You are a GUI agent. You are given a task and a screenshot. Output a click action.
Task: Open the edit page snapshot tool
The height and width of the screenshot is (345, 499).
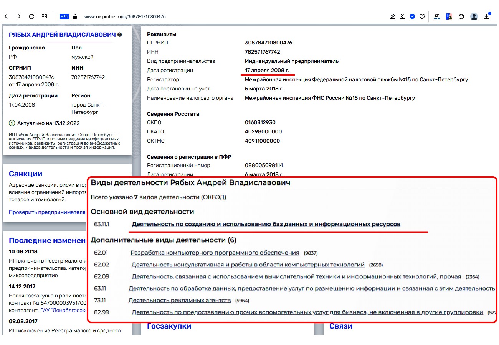coord(392,16)
